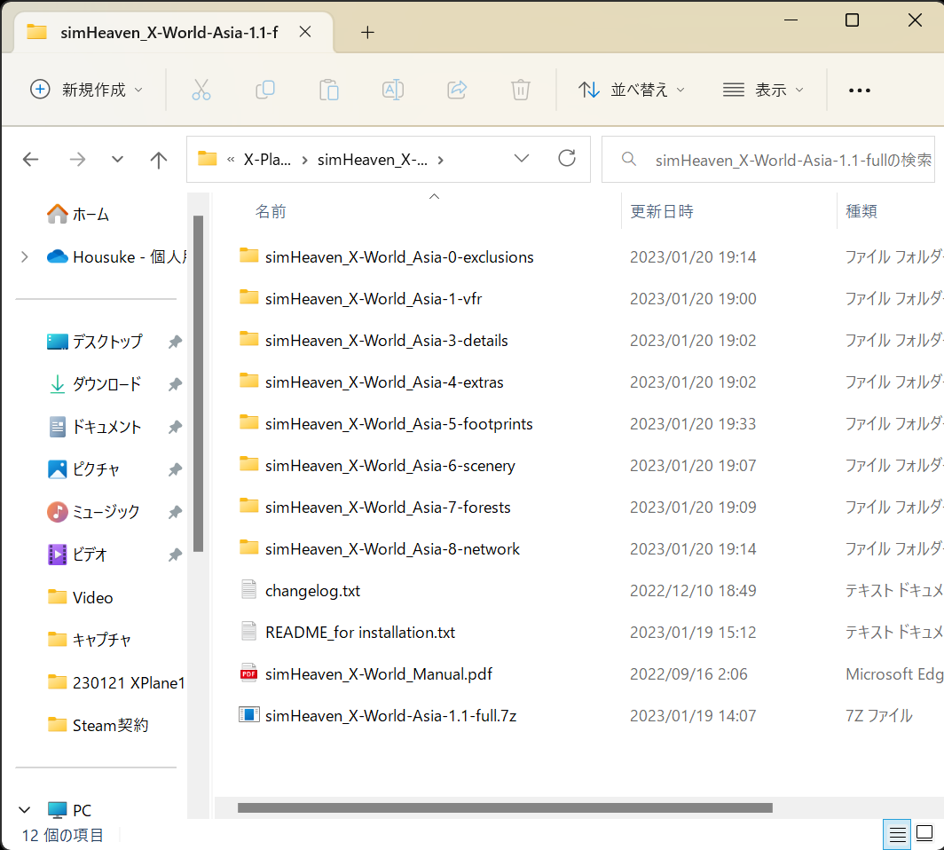Click the search box field

point(768,160)
